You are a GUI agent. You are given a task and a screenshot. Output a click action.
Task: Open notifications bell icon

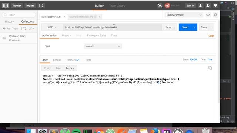point(200,6)
